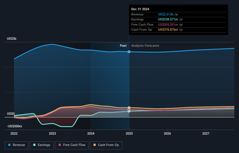Toggle the Free Cash Flow legend button

72,145
